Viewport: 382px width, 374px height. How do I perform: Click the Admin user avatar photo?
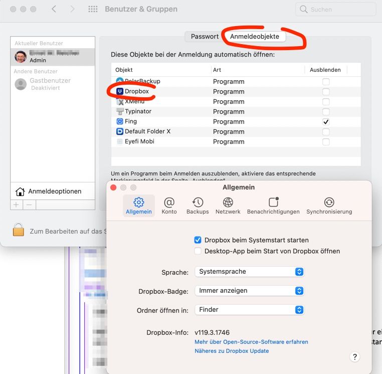tap(21, 57)
